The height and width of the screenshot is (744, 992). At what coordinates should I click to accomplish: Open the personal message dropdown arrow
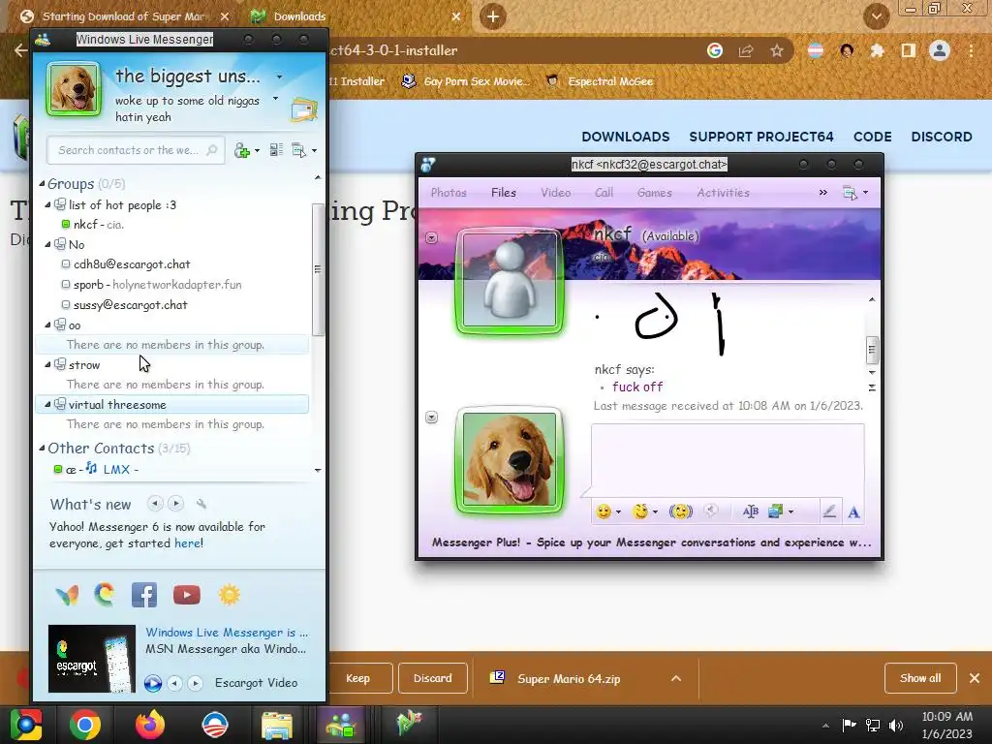pos(275,99)
